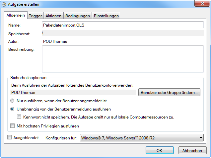The height and width of the screenshot is (158, 211).
Task: Select 'Nur ausführen, wenn der Benutzer angemeldet ist'
Action: point(13,101)
